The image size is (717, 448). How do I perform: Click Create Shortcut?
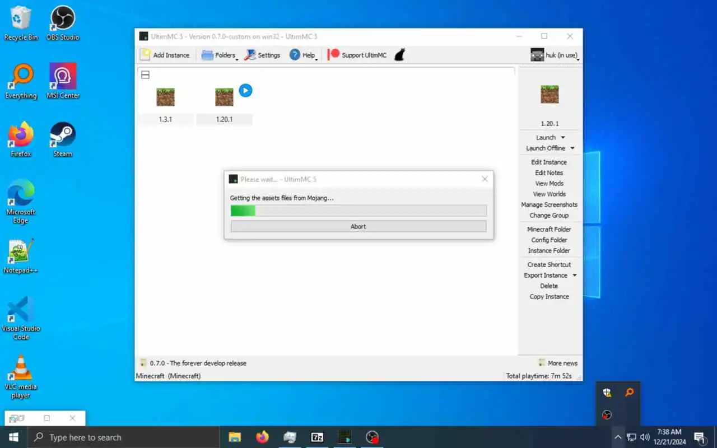549,264
